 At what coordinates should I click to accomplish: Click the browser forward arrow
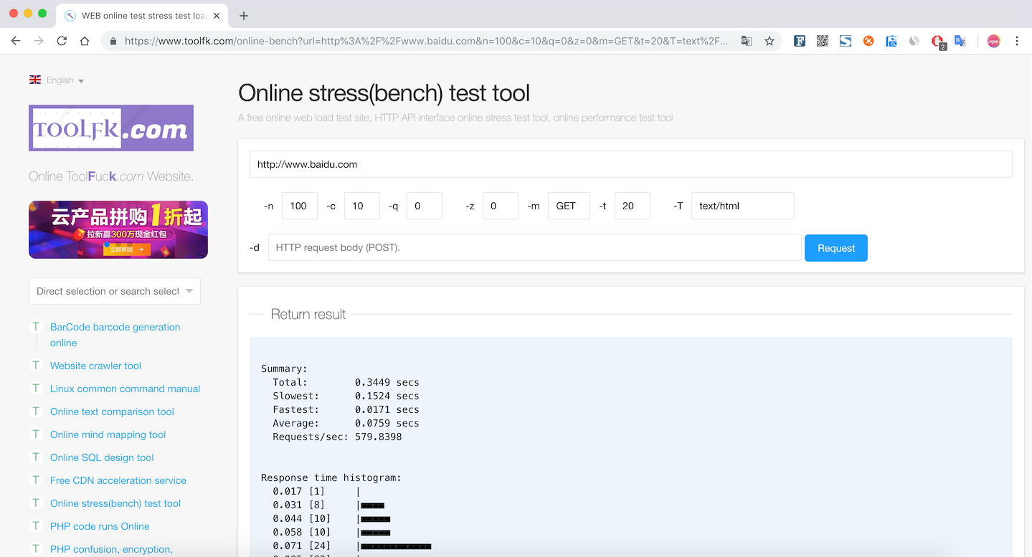point(39,41)
